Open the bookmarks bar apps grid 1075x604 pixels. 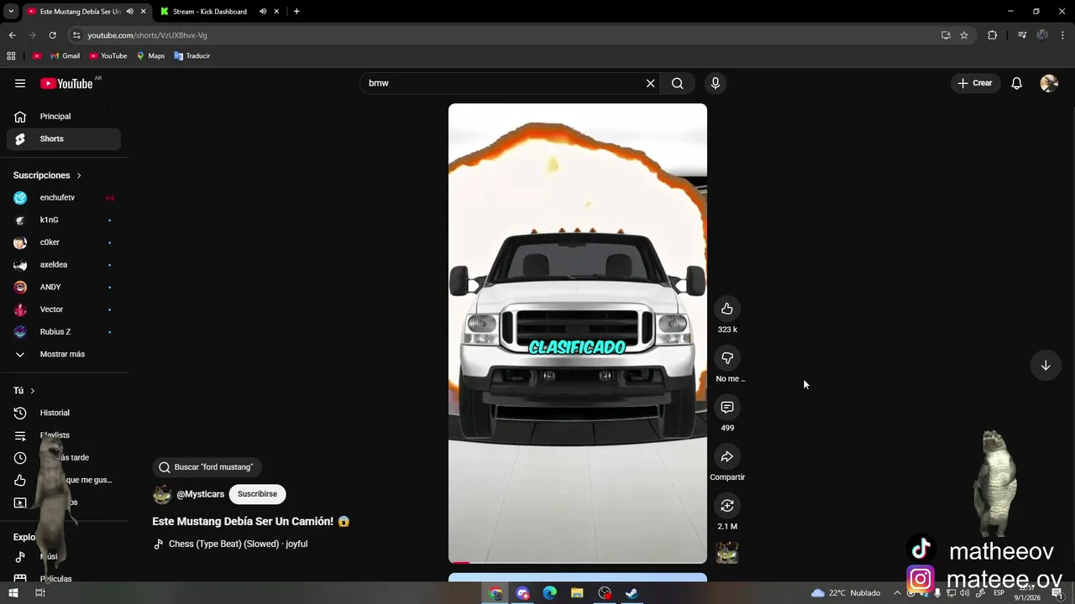11,56
